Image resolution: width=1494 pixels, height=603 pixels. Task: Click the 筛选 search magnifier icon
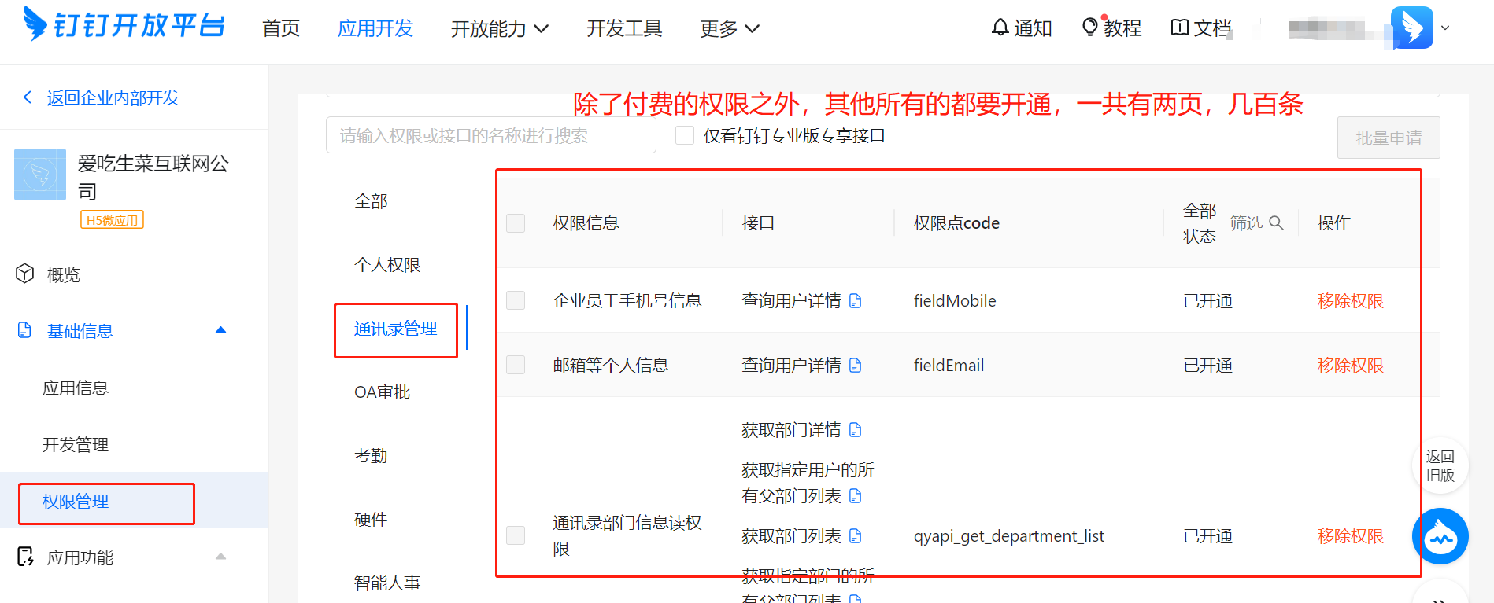[1276, 222]
